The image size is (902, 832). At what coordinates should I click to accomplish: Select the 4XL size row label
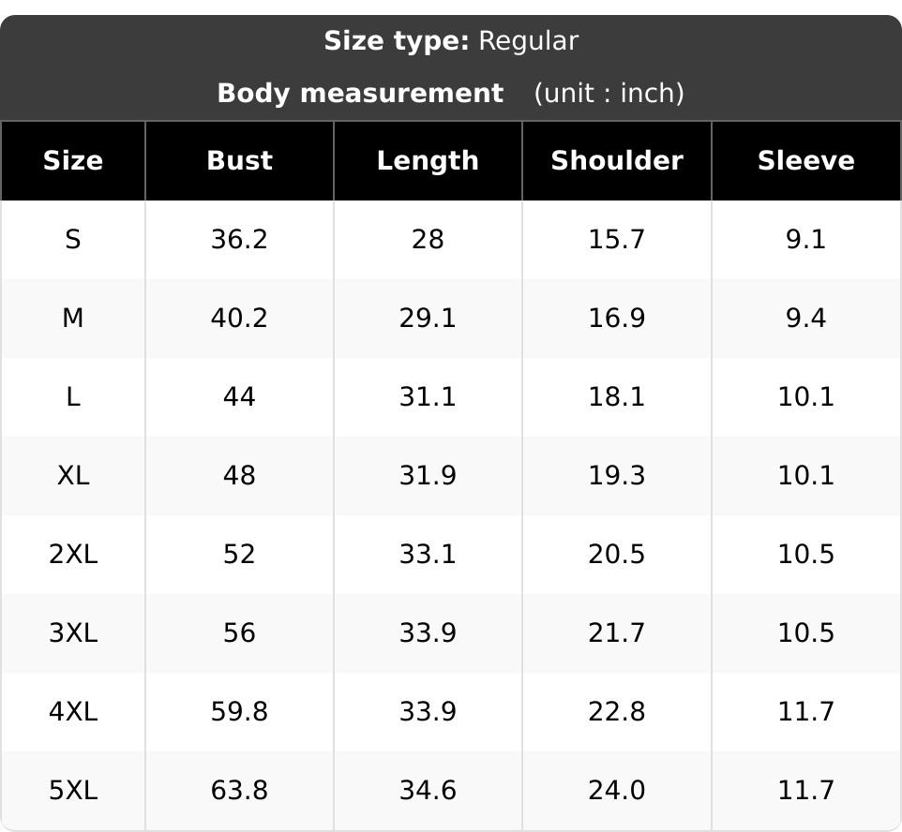[x=73, y=712]
